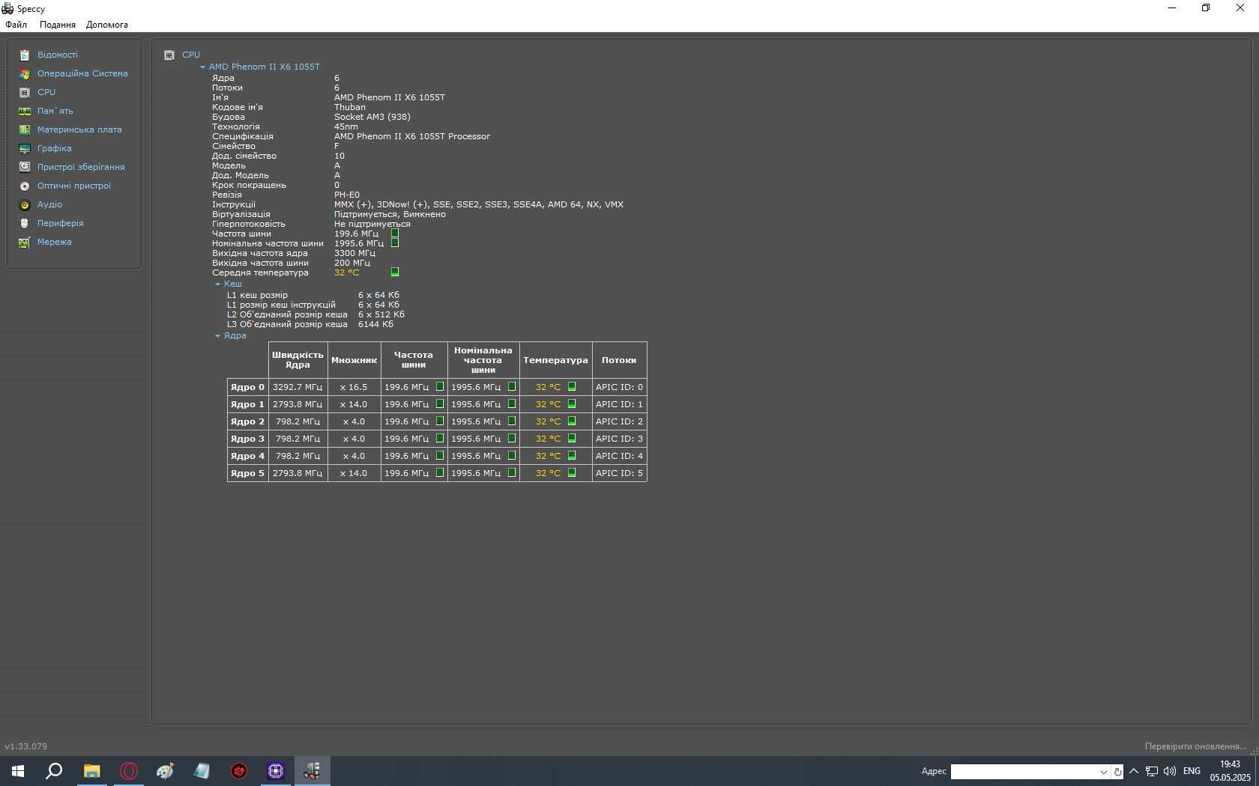Open the Оптичні пристрої disc icon

point(25,186)
